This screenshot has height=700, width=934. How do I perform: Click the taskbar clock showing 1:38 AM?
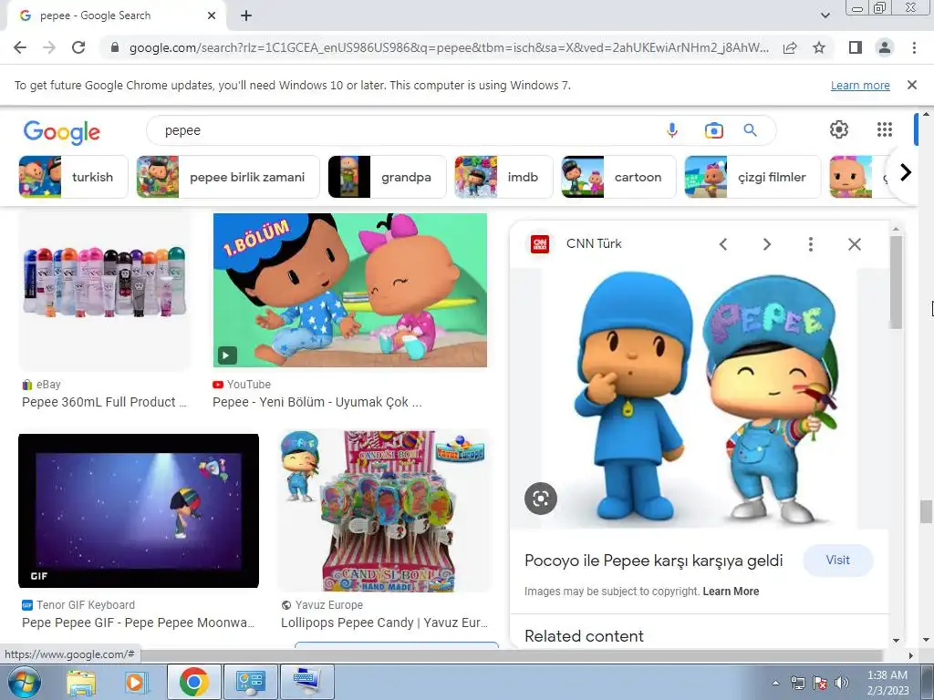887,683
